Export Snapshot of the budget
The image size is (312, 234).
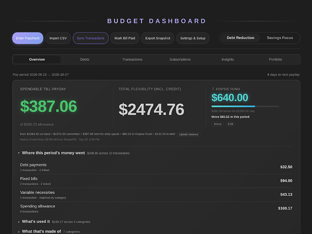157,38
